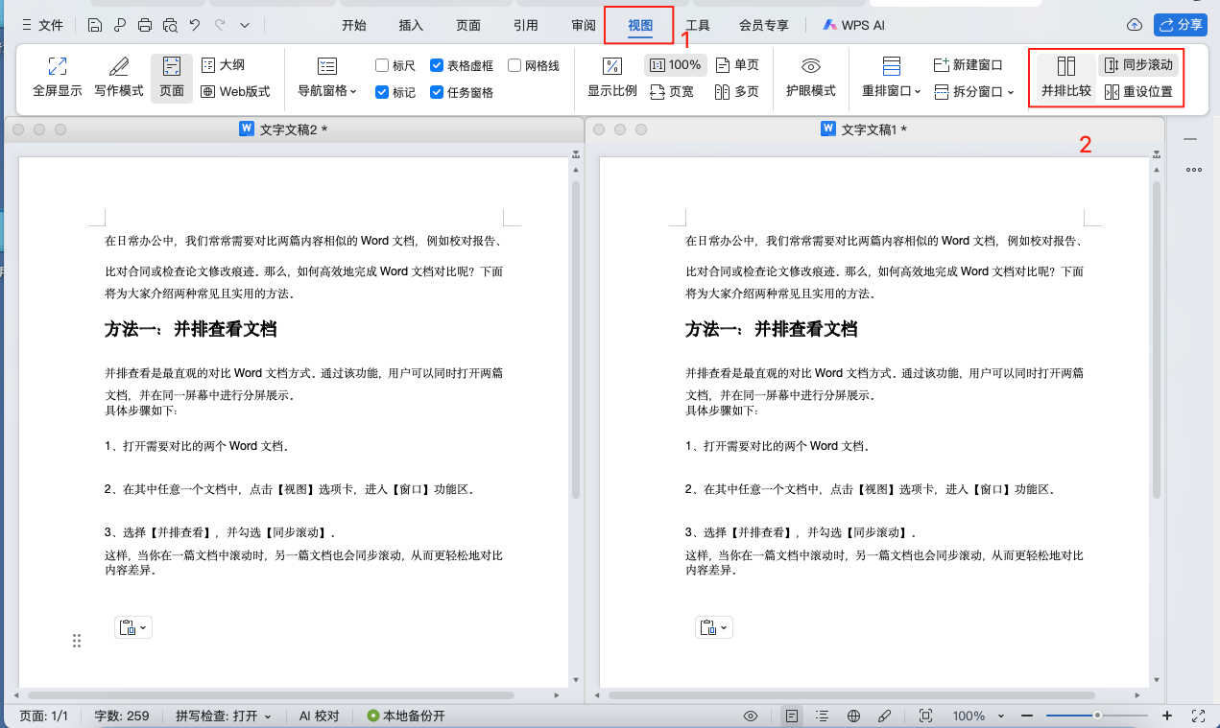Viewport: 1220px width, 728px height.
Task: Open paste options in 文字文稿2 document
Action: [x=133, y=627]
